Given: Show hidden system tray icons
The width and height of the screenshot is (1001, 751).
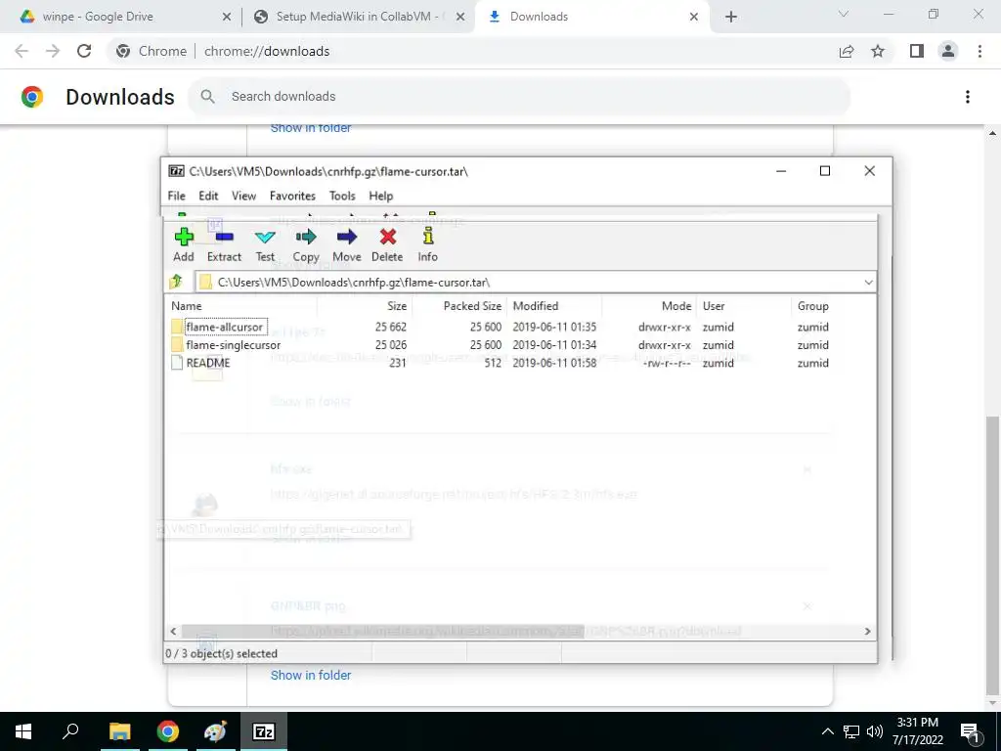Looking at the screenshot, I should tap(827, 731).
